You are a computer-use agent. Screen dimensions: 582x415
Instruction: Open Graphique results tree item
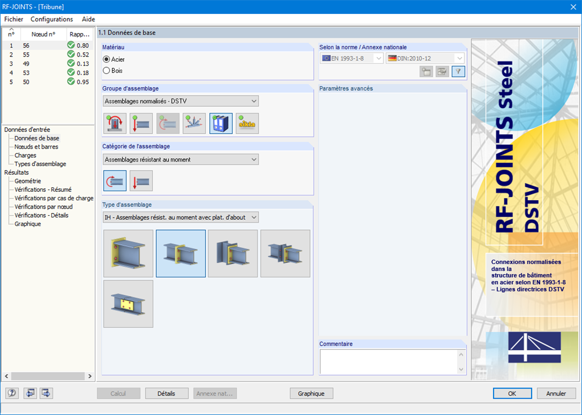pyautogui.click(x=28, y=224)
